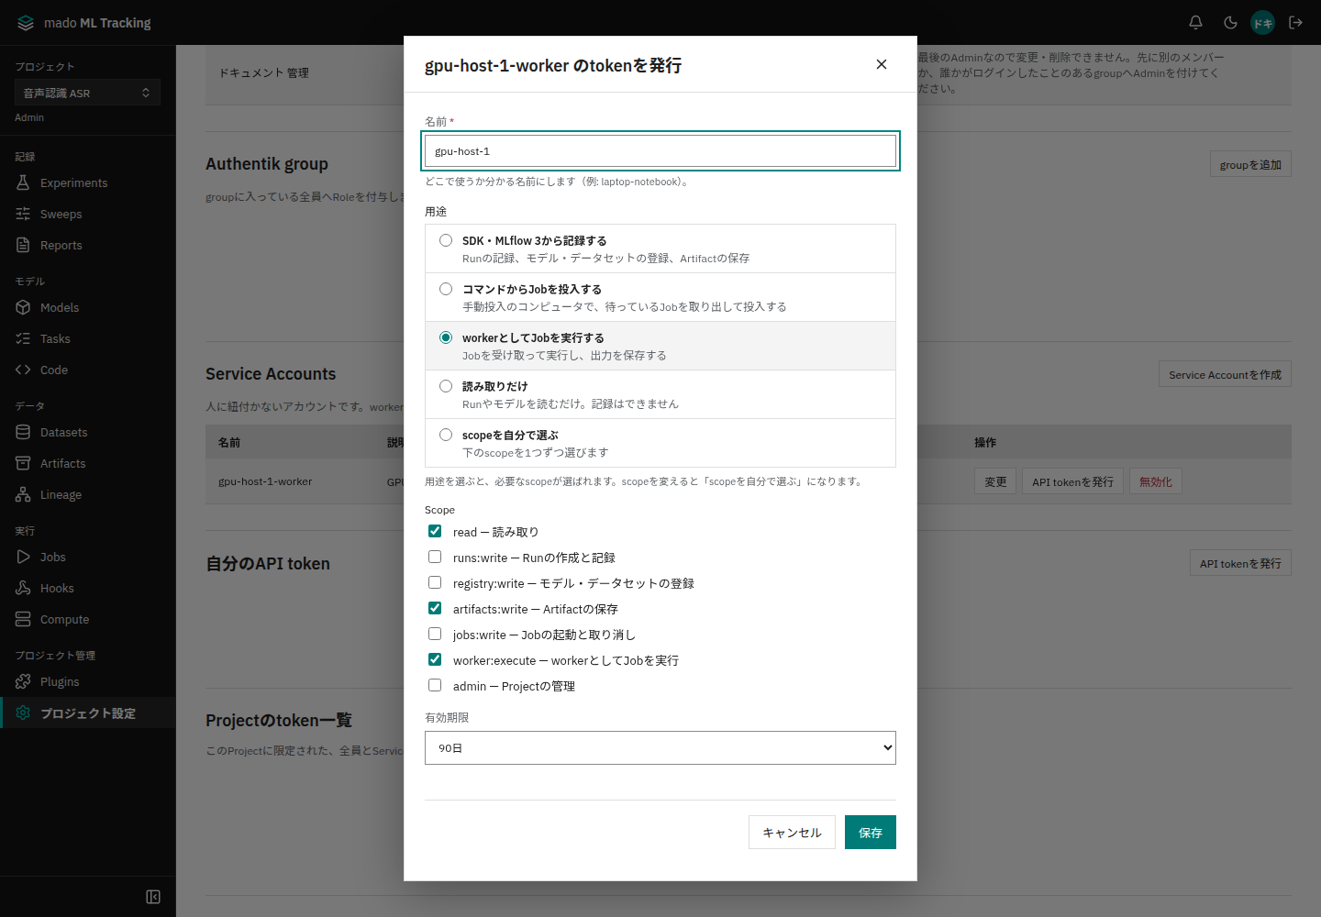Screen dimensions: 1321x917
Task: Click the 保存 button
Action: (871, 833)
